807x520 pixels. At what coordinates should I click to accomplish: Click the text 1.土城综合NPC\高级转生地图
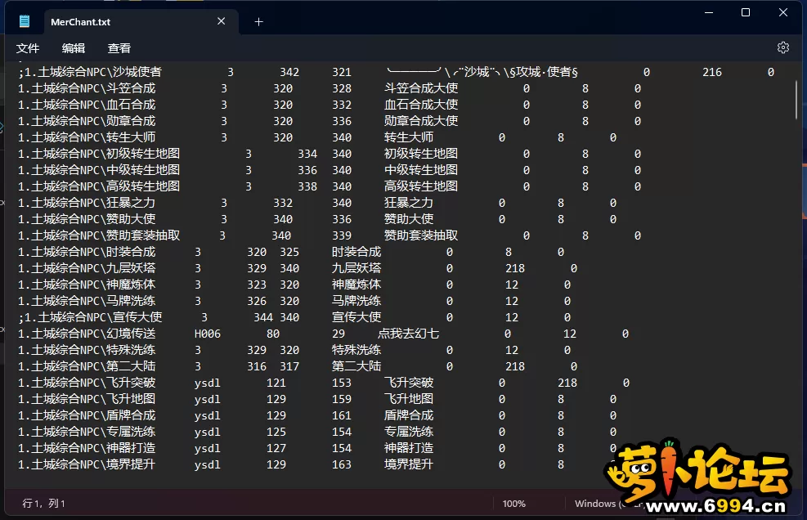click(99, 187)
